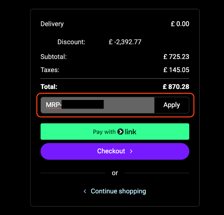
Task: Select the discount value £ -2,392.77
Action: tap(125, 42)
